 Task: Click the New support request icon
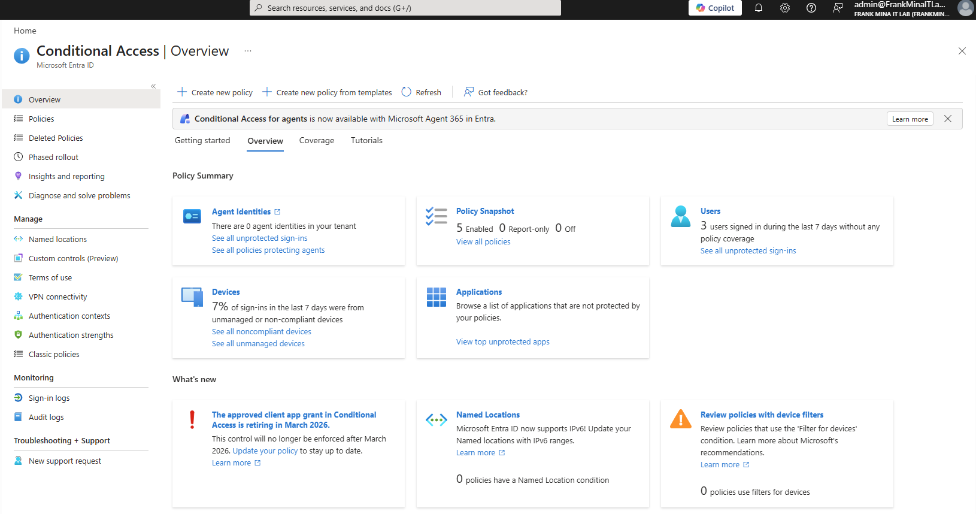(x=18, y=461)
